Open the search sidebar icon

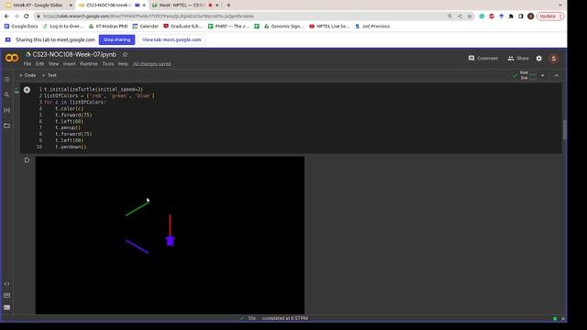[x=6, y=94]
